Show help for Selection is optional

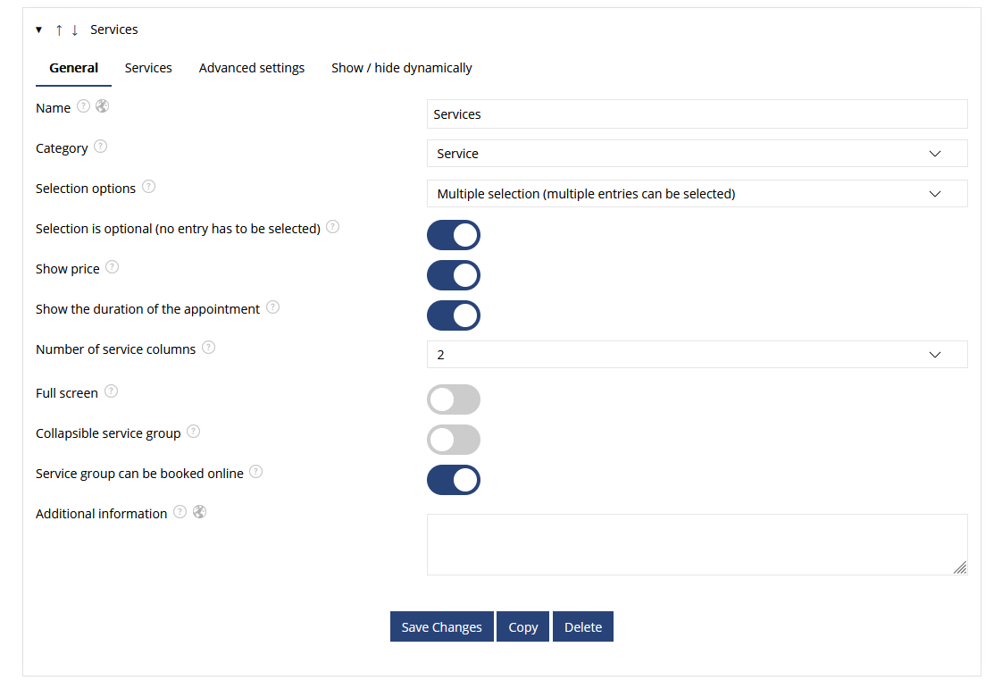pos(333,226)
